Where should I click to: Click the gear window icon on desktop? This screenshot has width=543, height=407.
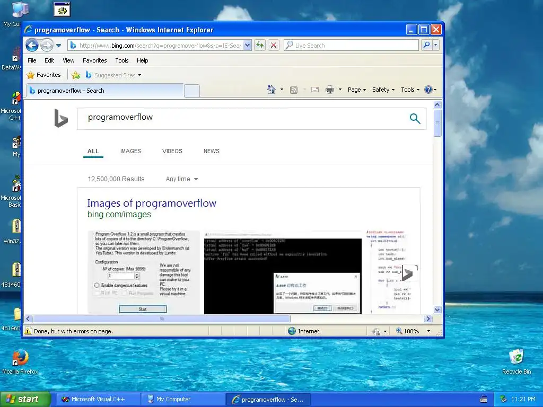62,10
